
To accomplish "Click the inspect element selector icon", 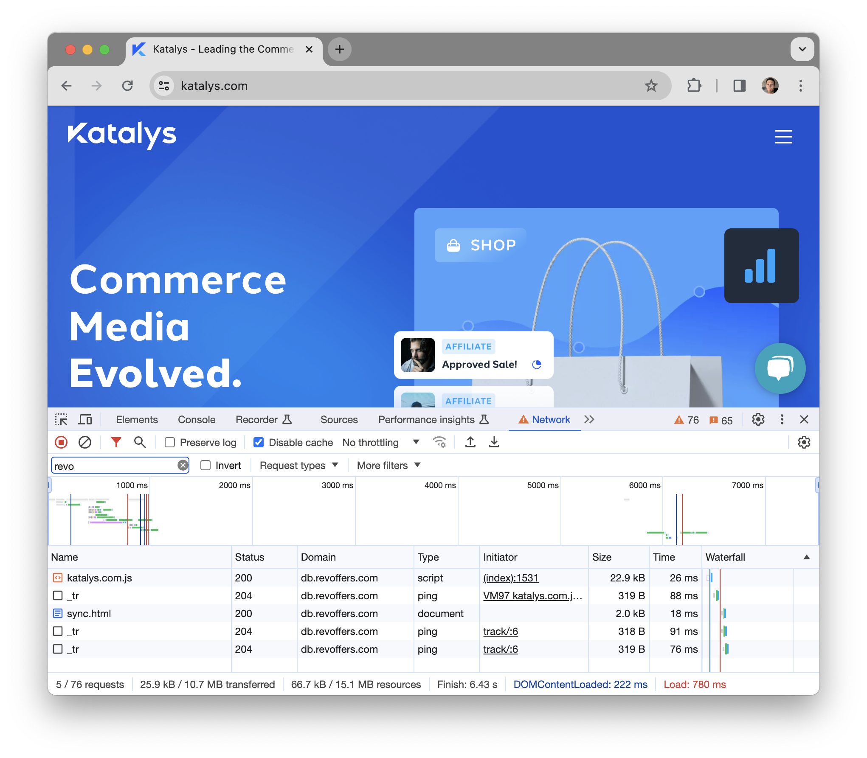I will (x=61, y=420).
